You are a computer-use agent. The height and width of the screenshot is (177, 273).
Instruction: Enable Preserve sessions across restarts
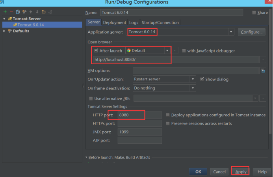[168, 123]
